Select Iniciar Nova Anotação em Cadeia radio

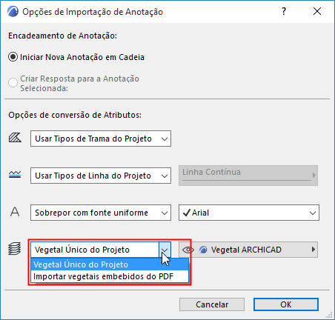click(13, 57)
